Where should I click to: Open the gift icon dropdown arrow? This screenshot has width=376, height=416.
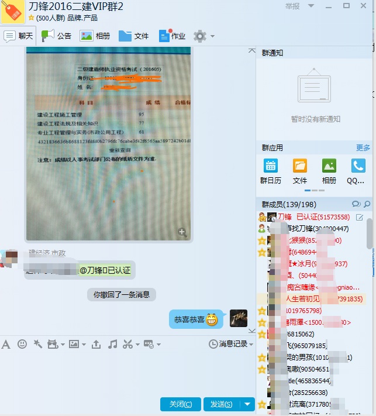click(x=63, y=345)
